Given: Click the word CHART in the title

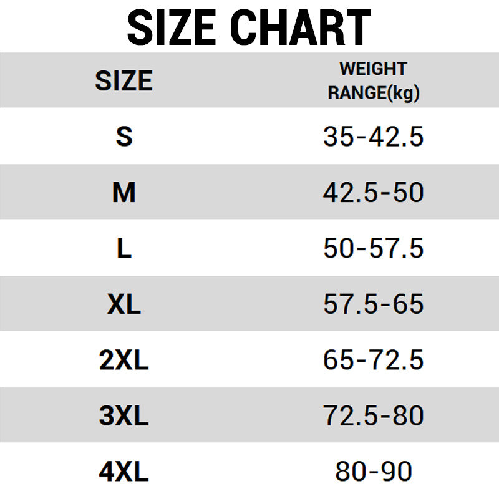Looking at the screenshot, I should [x=304, y=27].
